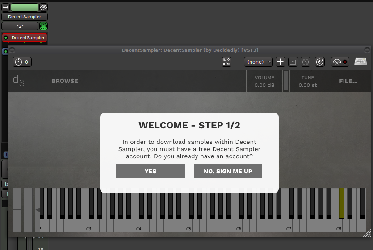This screenshot has width=373, height=250.
Task: Click the delete preset icon
Action: (305, 62)
